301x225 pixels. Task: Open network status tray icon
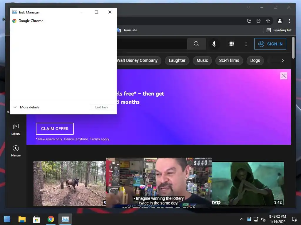256,219
